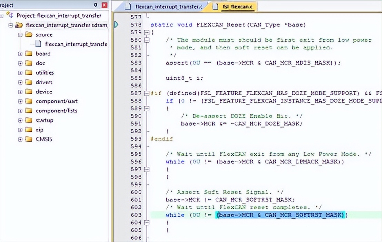Click the CMSIS folder icon
This screenshot has height=242, width=382.
(x=29, y=139)
